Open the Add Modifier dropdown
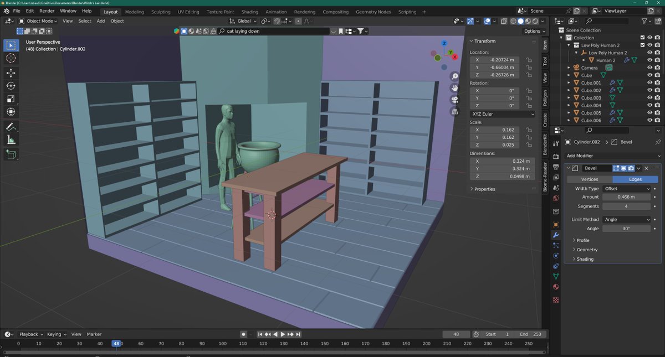 (612, 156)
